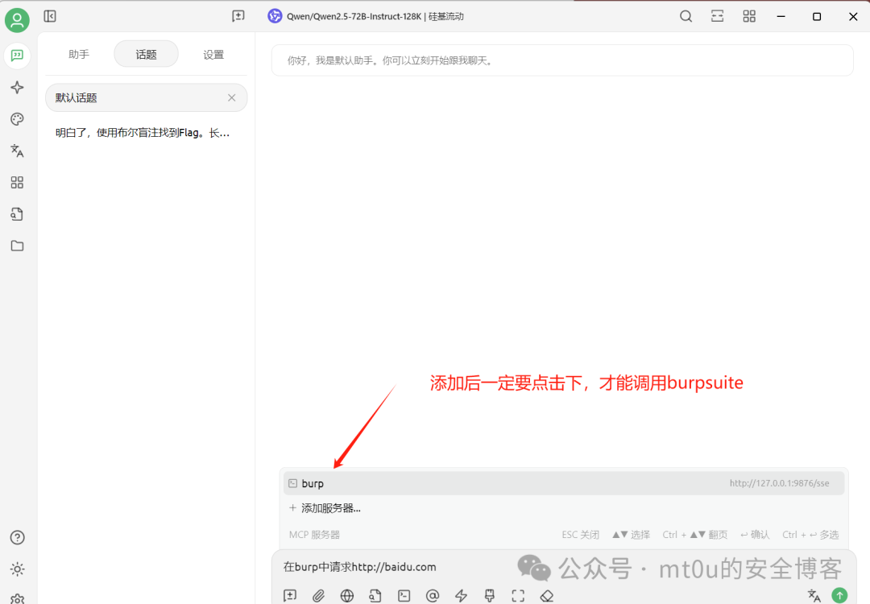
Task: Clear context with the eraser icon
Action: 546,596
